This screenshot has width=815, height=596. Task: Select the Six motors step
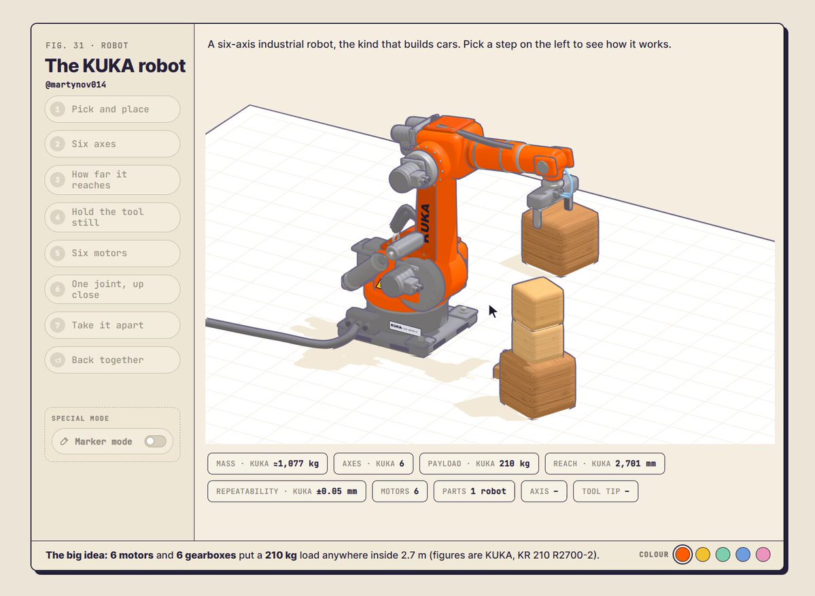[x=112, y=253]
